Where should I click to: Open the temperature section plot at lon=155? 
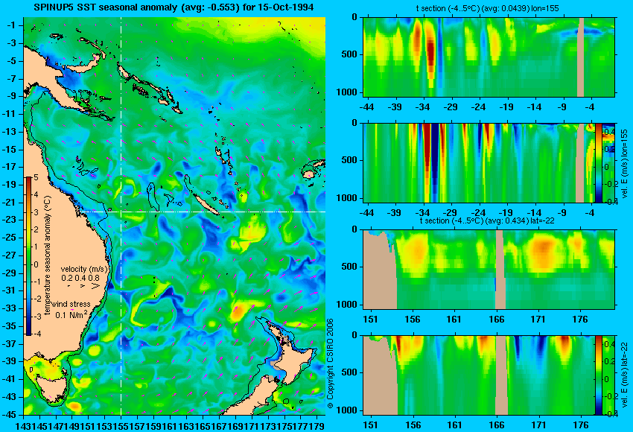pyautogui.click(x=489, y=57)
